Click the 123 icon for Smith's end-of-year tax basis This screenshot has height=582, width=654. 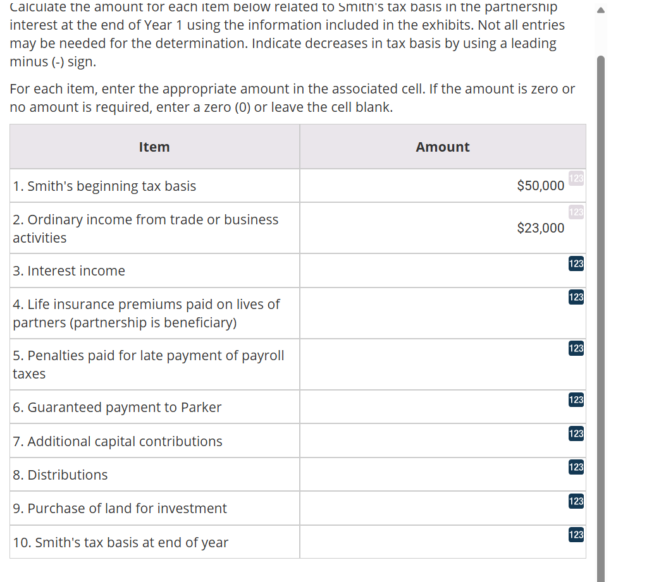[x=576, y=535]
